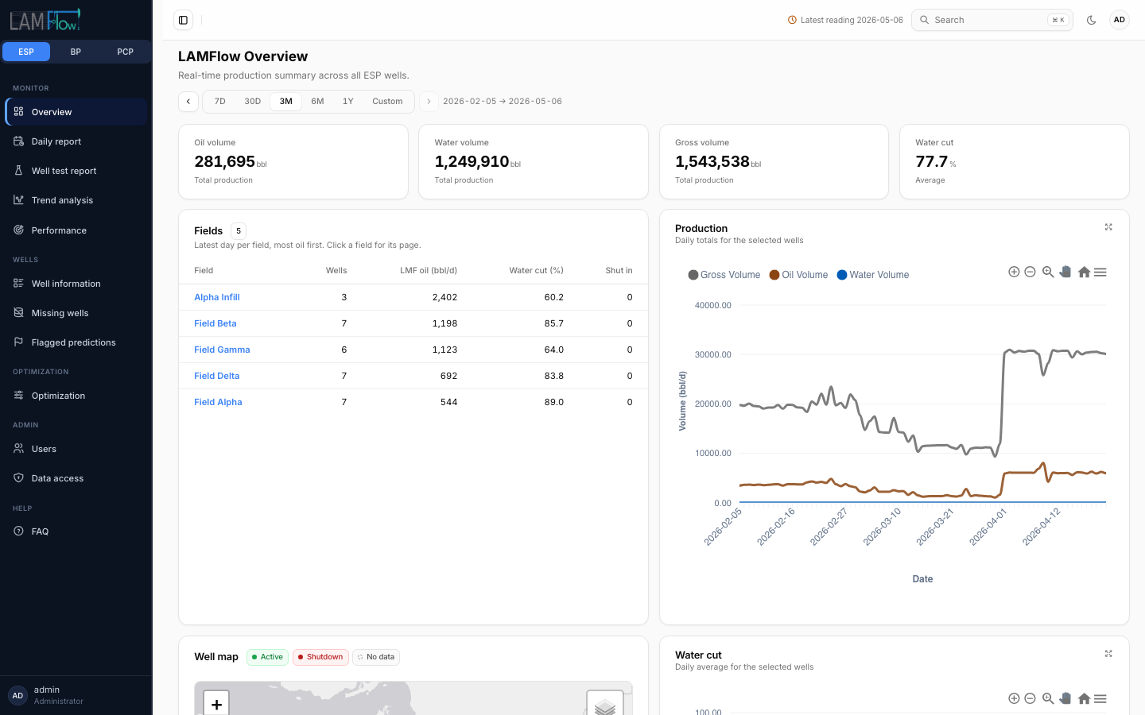Select the BP lift type tab
This screenshot has height=715, width=1145.
point(76,52)
